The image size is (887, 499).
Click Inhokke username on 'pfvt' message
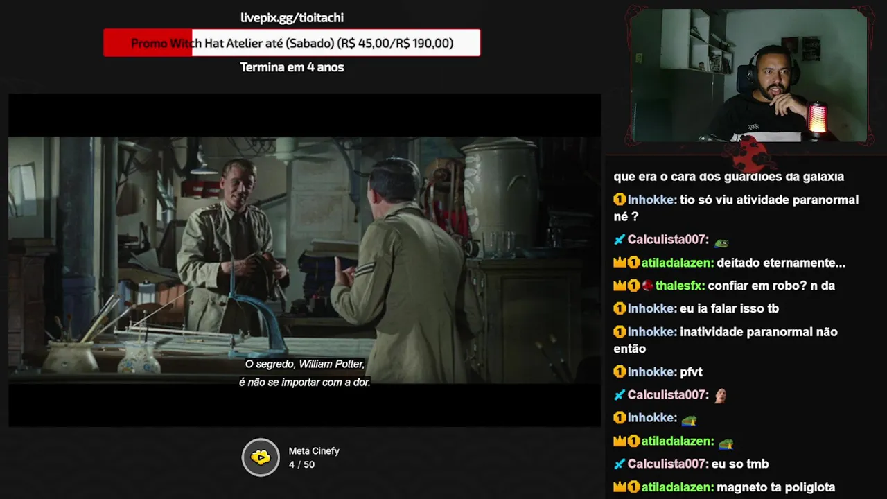652,372
